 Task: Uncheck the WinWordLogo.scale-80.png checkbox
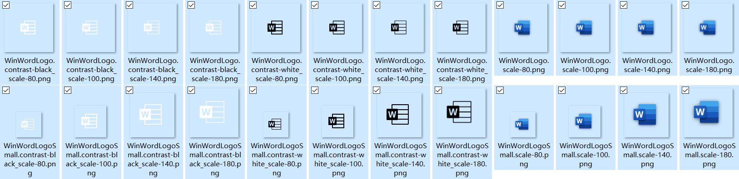[x=500, y=5]
